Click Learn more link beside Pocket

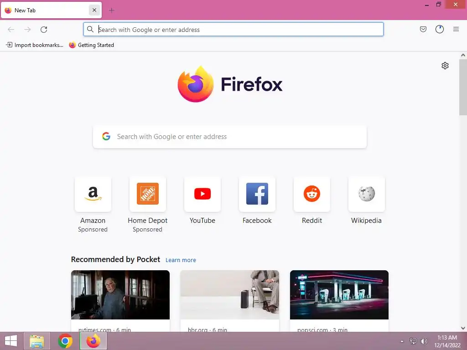[181, 260]
